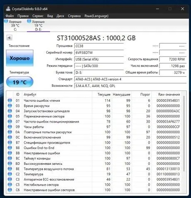Click the Стандарт field ATA8-ACS
The image size is (191, 198).
[130, 79]
